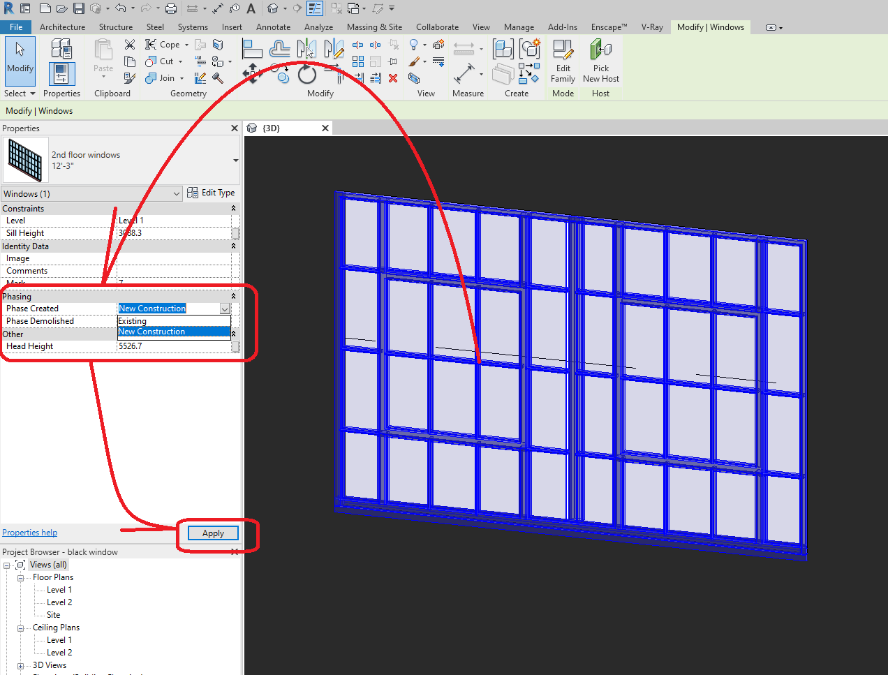This screenshot has width=888, height=675.
Task: Select the Measure tool
Action: [464, 74]
